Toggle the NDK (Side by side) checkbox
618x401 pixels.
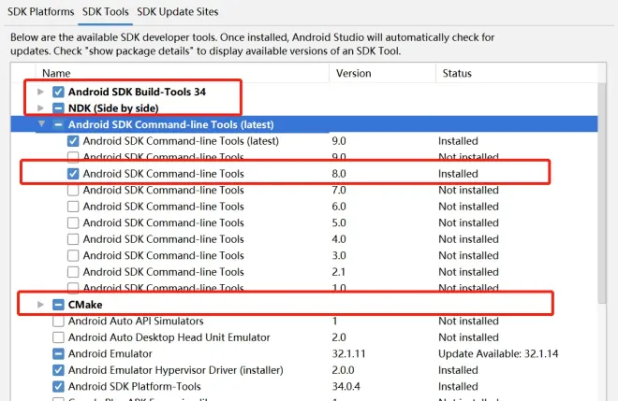pos(58,107)
